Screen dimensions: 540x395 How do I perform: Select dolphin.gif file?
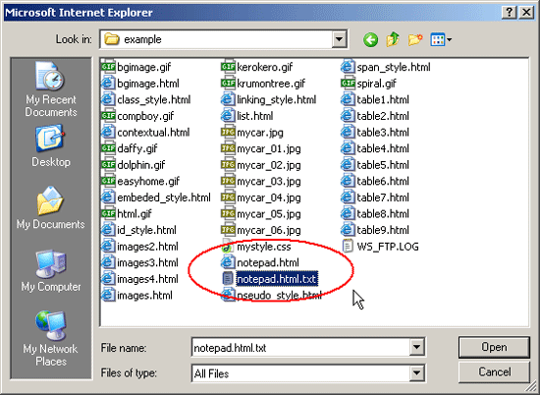tap(134, 165)
